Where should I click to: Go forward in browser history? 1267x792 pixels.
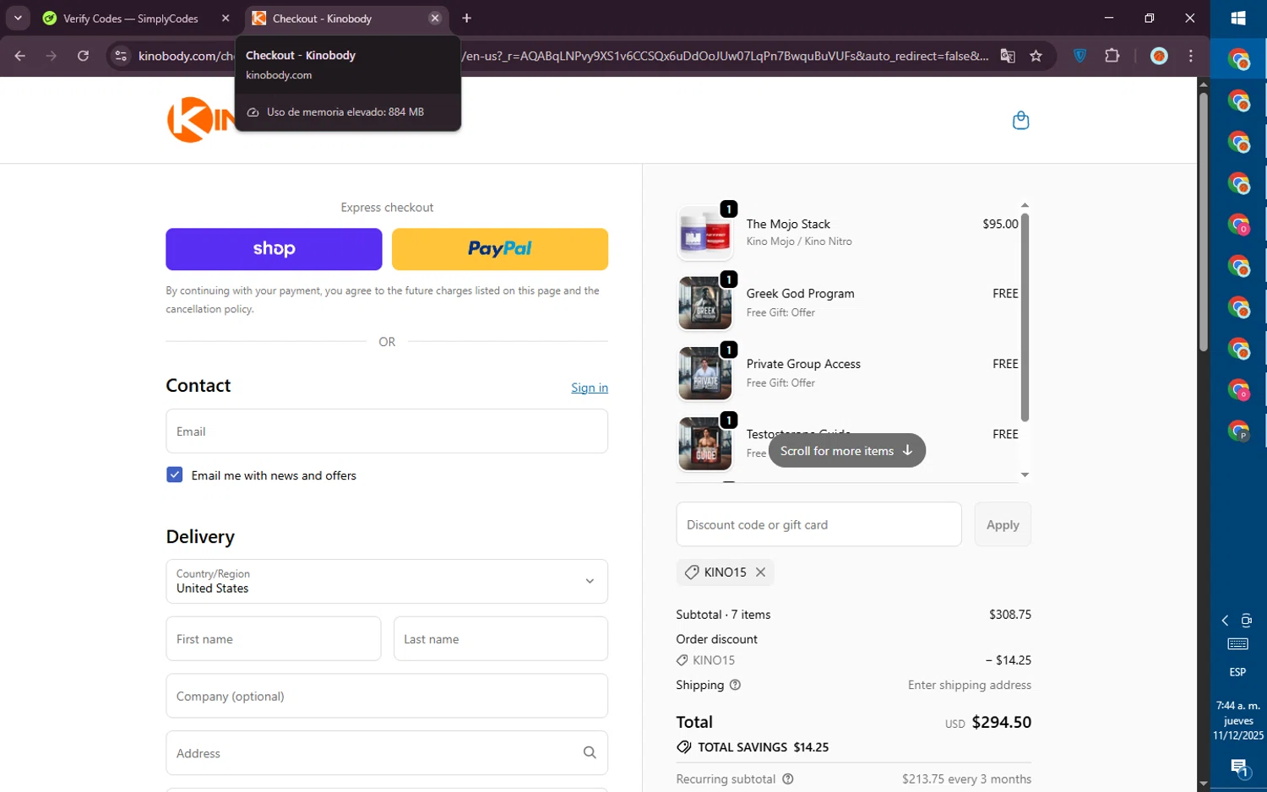pyautogui.click(x=52, y=56)
